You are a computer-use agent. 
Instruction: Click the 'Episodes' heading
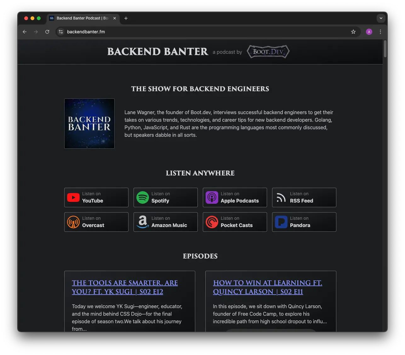point(200,256)
